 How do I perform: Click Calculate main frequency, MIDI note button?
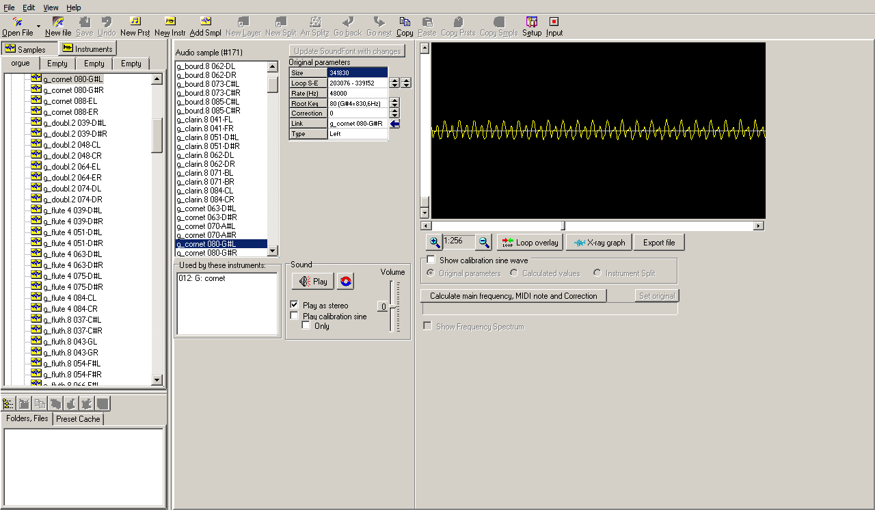513,296
